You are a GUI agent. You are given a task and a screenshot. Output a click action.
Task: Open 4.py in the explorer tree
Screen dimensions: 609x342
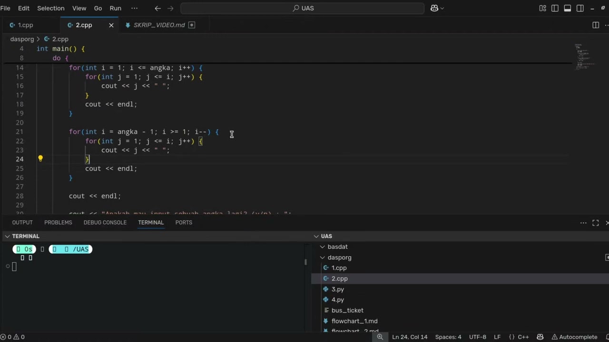point(460,300)
